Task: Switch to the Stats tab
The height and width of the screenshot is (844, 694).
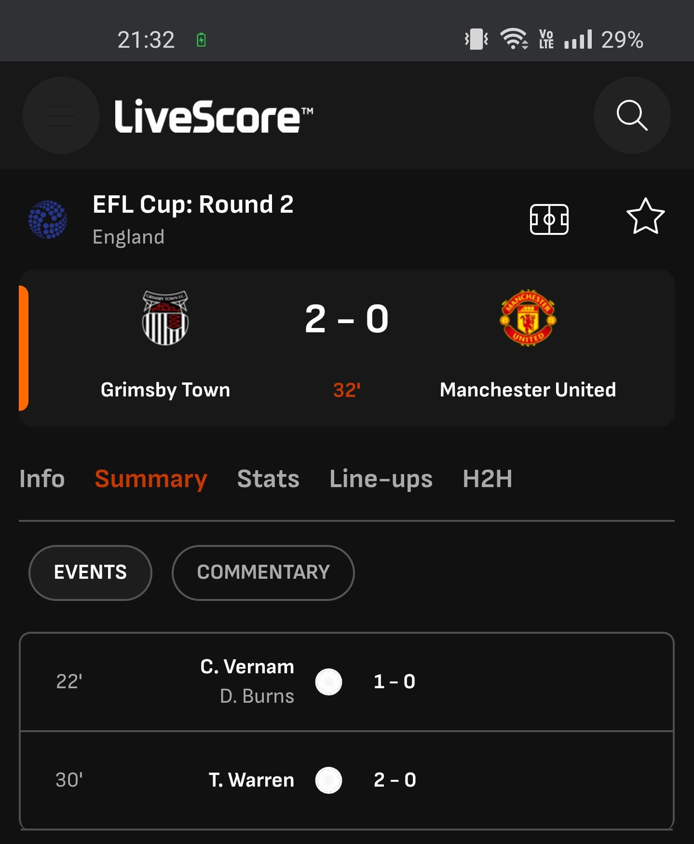Action: pyautogui.click(x=268, y=479)
